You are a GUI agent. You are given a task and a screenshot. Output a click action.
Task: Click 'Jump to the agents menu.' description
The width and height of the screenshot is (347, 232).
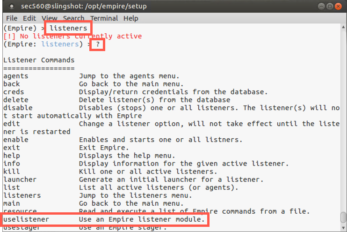pos(129,76)
